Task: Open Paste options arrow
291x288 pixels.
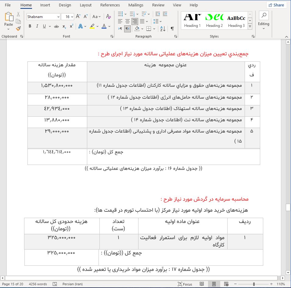Action: (9, 29)
